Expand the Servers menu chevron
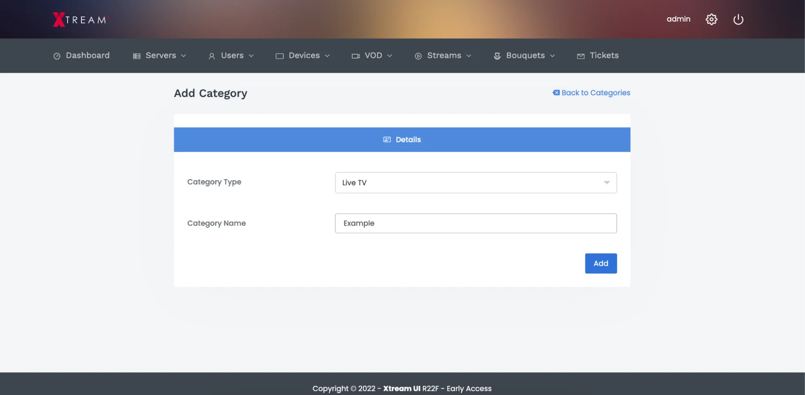Image resolution: width=805 pixels, height=395 pixels. pos(184,56)
